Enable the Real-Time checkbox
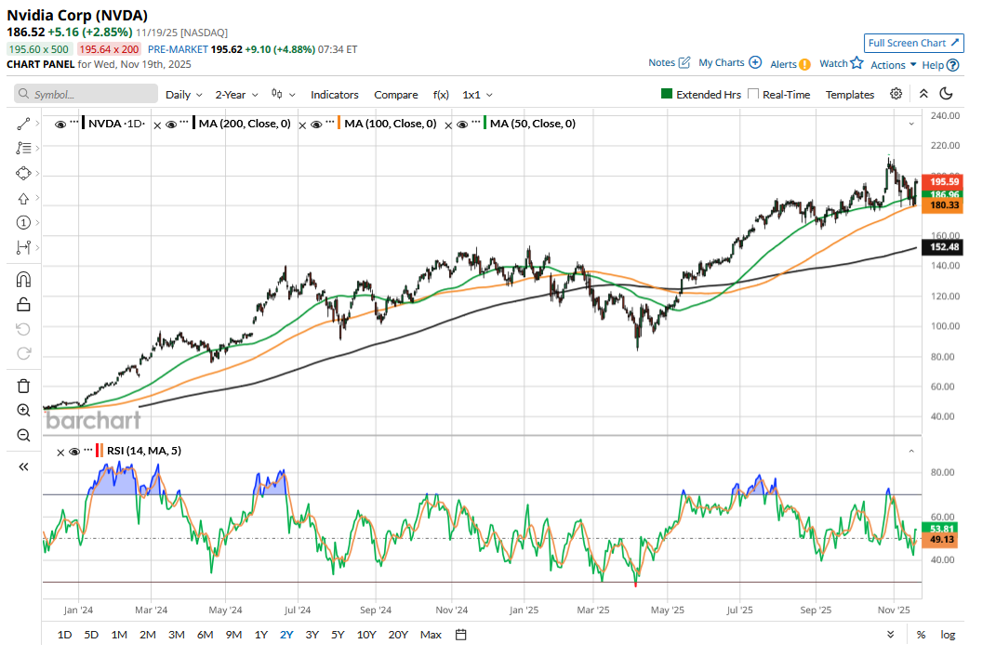The image size is (982, 657). click(x=753, y=95)
